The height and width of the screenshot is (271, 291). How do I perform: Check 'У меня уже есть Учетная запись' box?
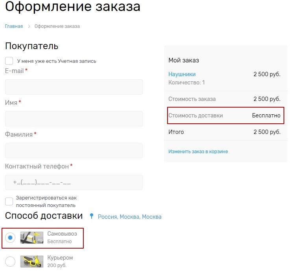9,61
